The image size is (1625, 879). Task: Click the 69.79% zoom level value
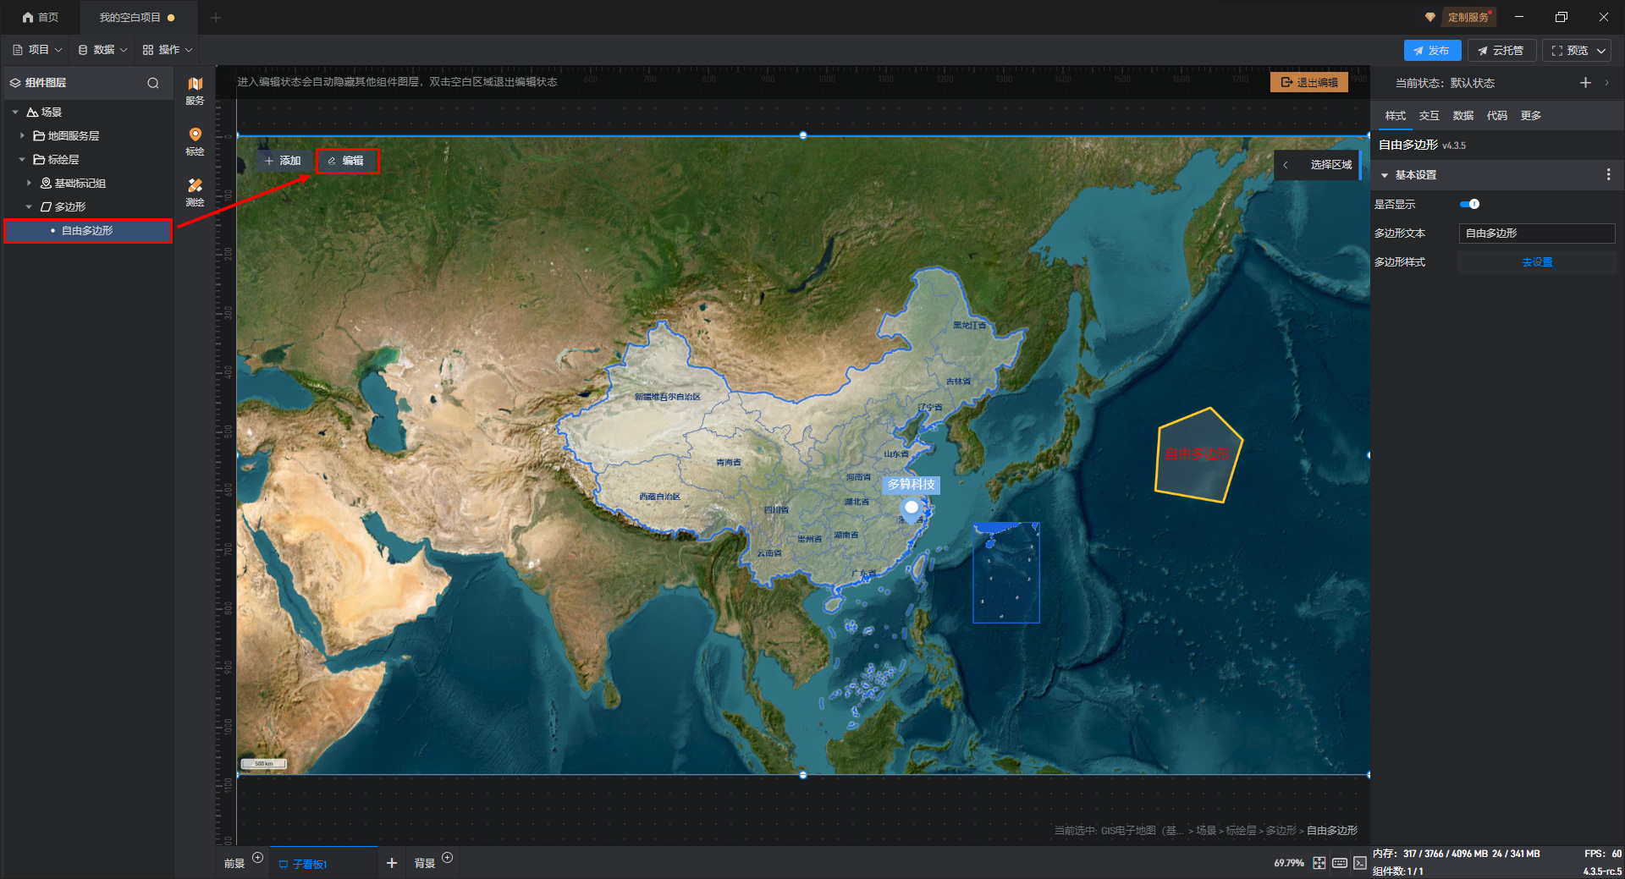(x=1289, y=863)
